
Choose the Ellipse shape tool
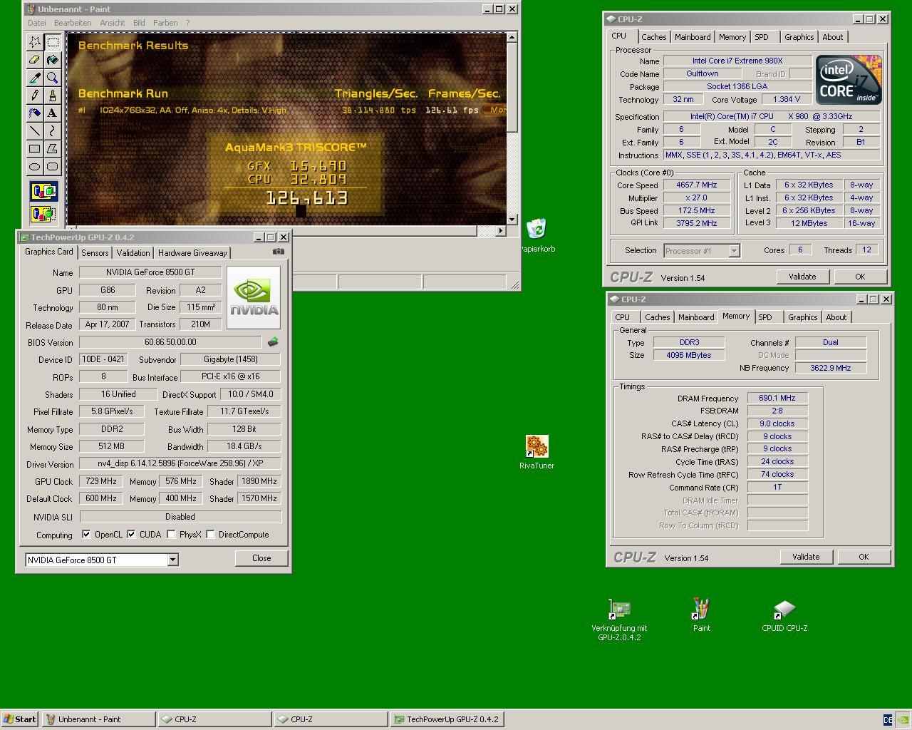point(34,167)
